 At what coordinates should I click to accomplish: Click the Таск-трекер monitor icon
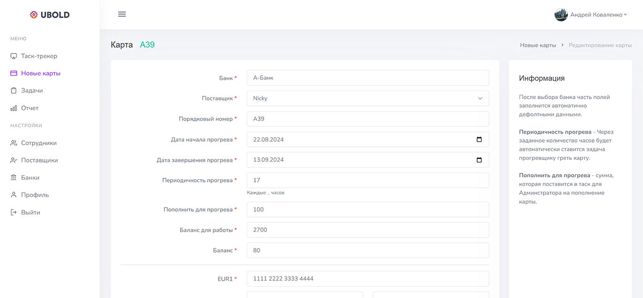[x=14, y=56]
